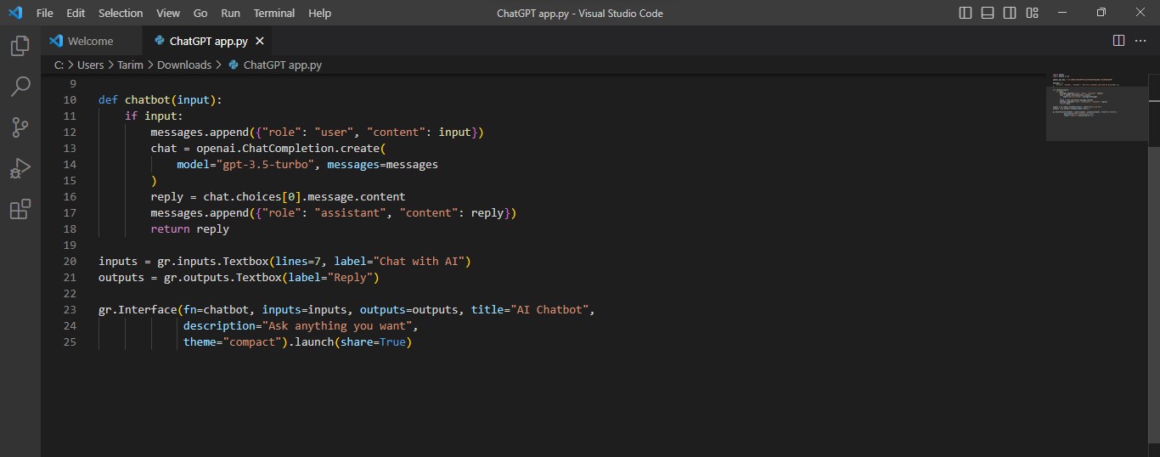
Task: Open editor More Actions ellipsis menu
Action: 1140,41
